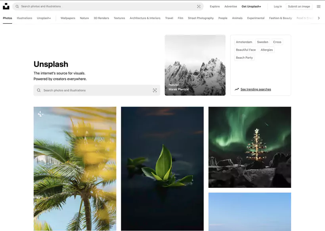This screenshot has height=231, width=325.
Task: Open the palm tree photo
Action: click(75, 169)
